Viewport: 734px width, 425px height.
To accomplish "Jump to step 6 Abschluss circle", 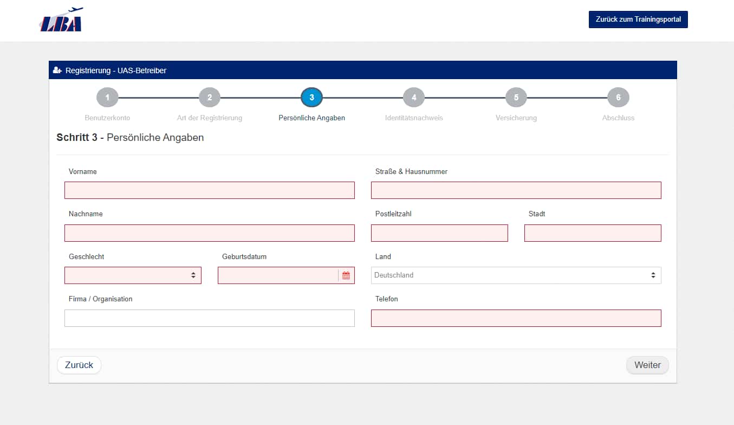I will tap(618, 98).
